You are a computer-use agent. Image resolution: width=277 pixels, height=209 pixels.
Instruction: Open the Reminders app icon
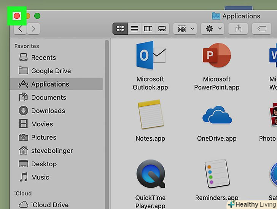tap(217, 174)
